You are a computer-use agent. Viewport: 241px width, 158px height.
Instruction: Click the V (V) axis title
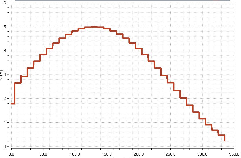(x=1, y=75)
